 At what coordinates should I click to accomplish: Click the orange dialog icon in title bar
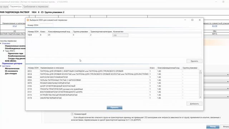pyautogui.click(x=28, y=20)
